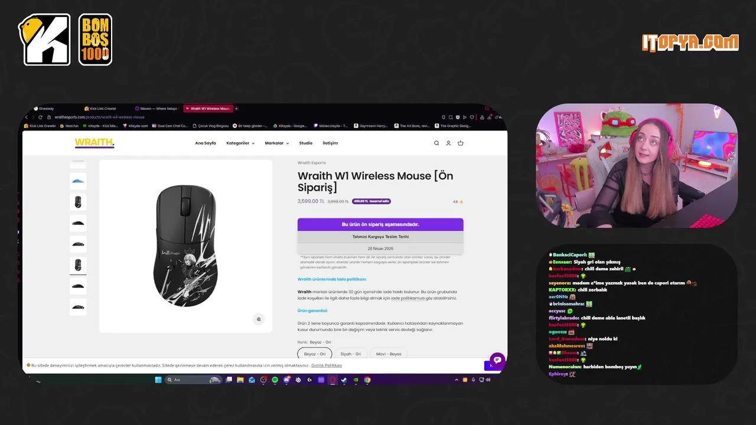Select the blue mouse thumbnail
Viewport: 756px width, 425px height.
tap(78, 181)
